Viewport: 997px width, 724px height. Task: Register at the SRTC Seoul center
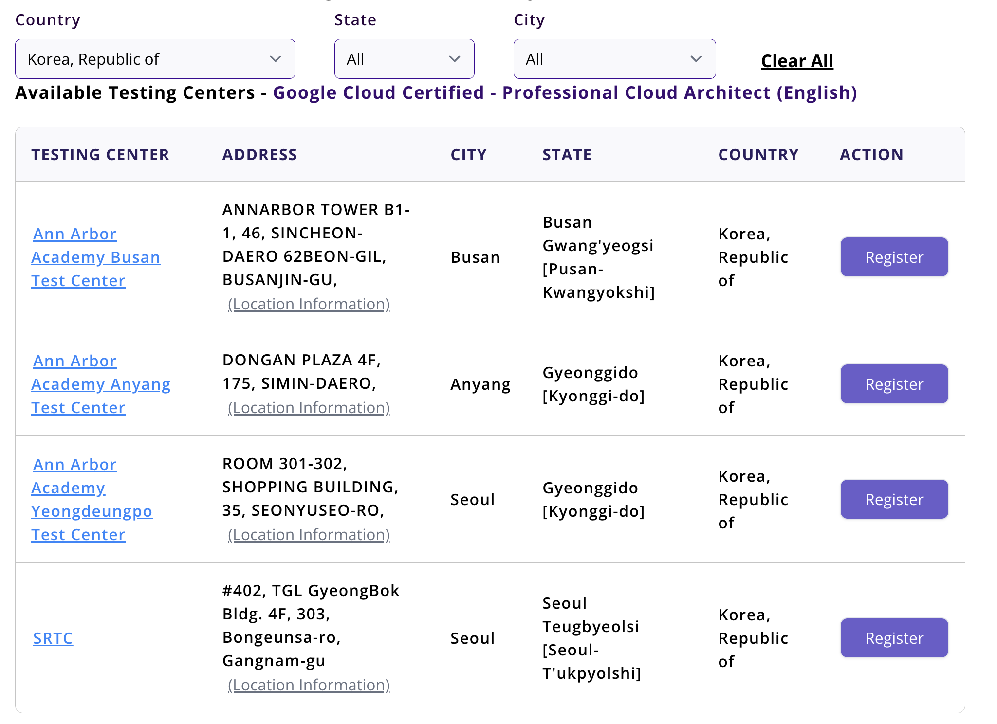[x=894, y=638]
